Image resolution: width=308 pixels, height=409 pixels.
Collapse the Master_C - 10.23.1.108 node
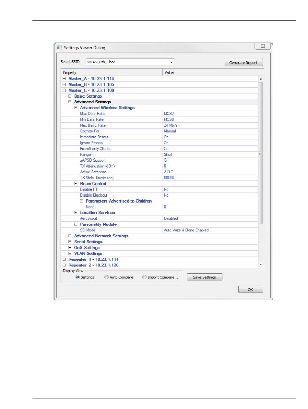(x=64, y=90)
